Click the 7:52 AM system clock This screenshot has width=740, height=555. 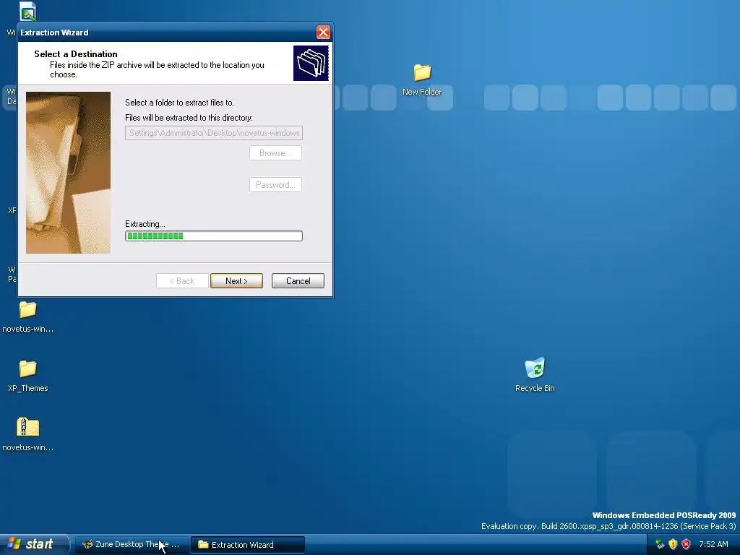coord(713,544)
